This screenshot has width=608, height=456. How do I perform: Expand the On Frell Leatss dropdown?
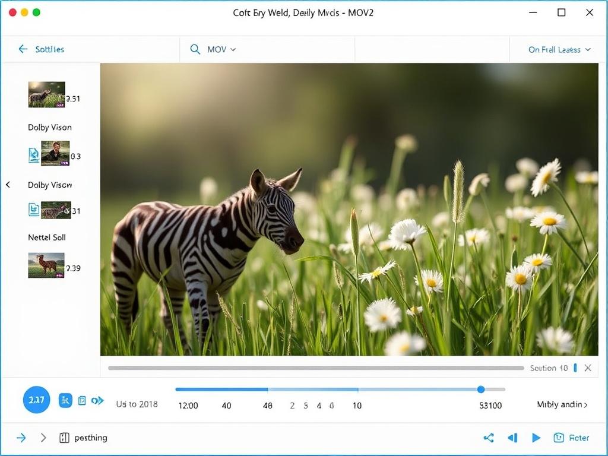559,49
